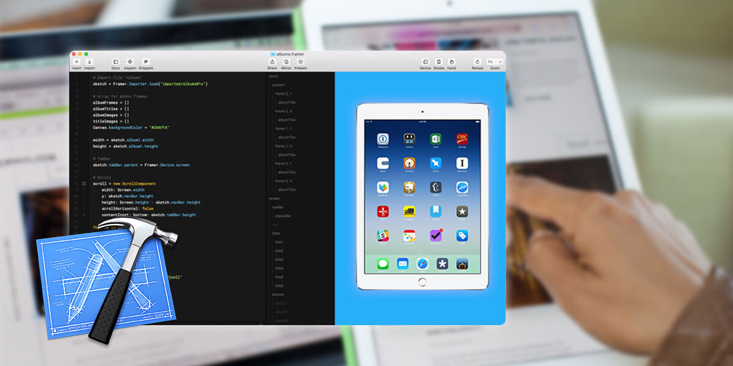Viewport: 733px width, 366px height.
Task: Open the purple checkmark app with badge
Action: (436, 235)
